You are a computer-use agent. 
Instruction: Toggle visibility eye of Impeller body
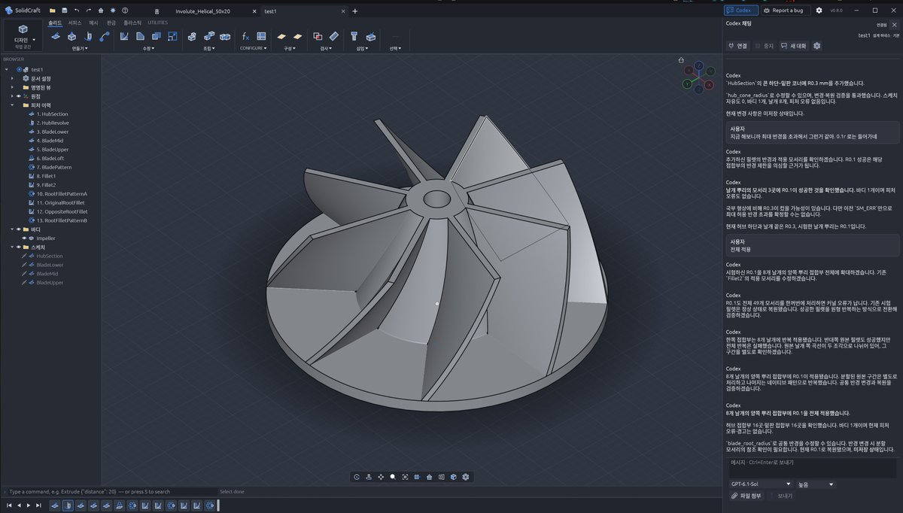point(25,238)
